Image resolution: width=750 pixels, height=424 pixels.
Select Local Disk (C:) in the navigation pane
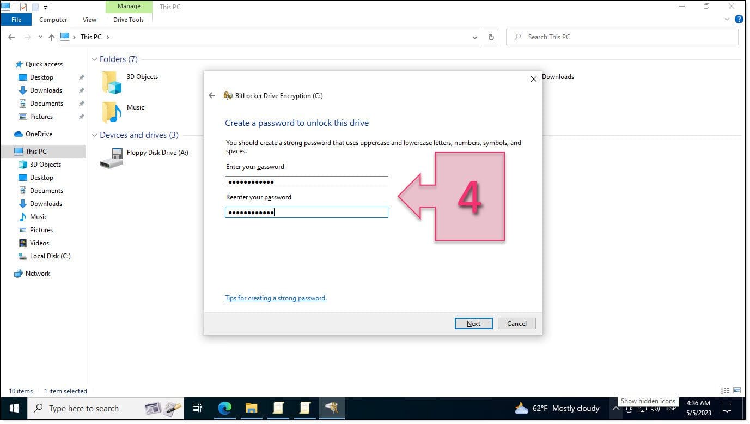50,256
